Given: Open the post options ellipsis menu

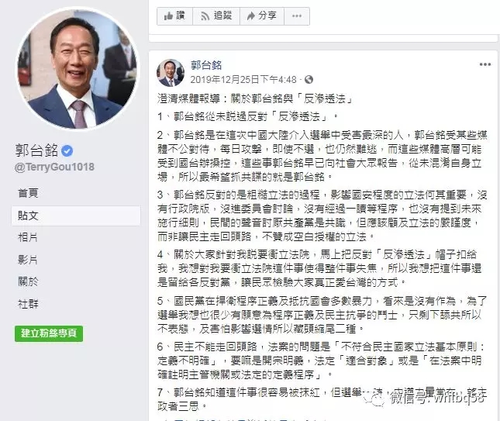Looking at the screenshot, I should pyautogui.click(x=485, y=64).
